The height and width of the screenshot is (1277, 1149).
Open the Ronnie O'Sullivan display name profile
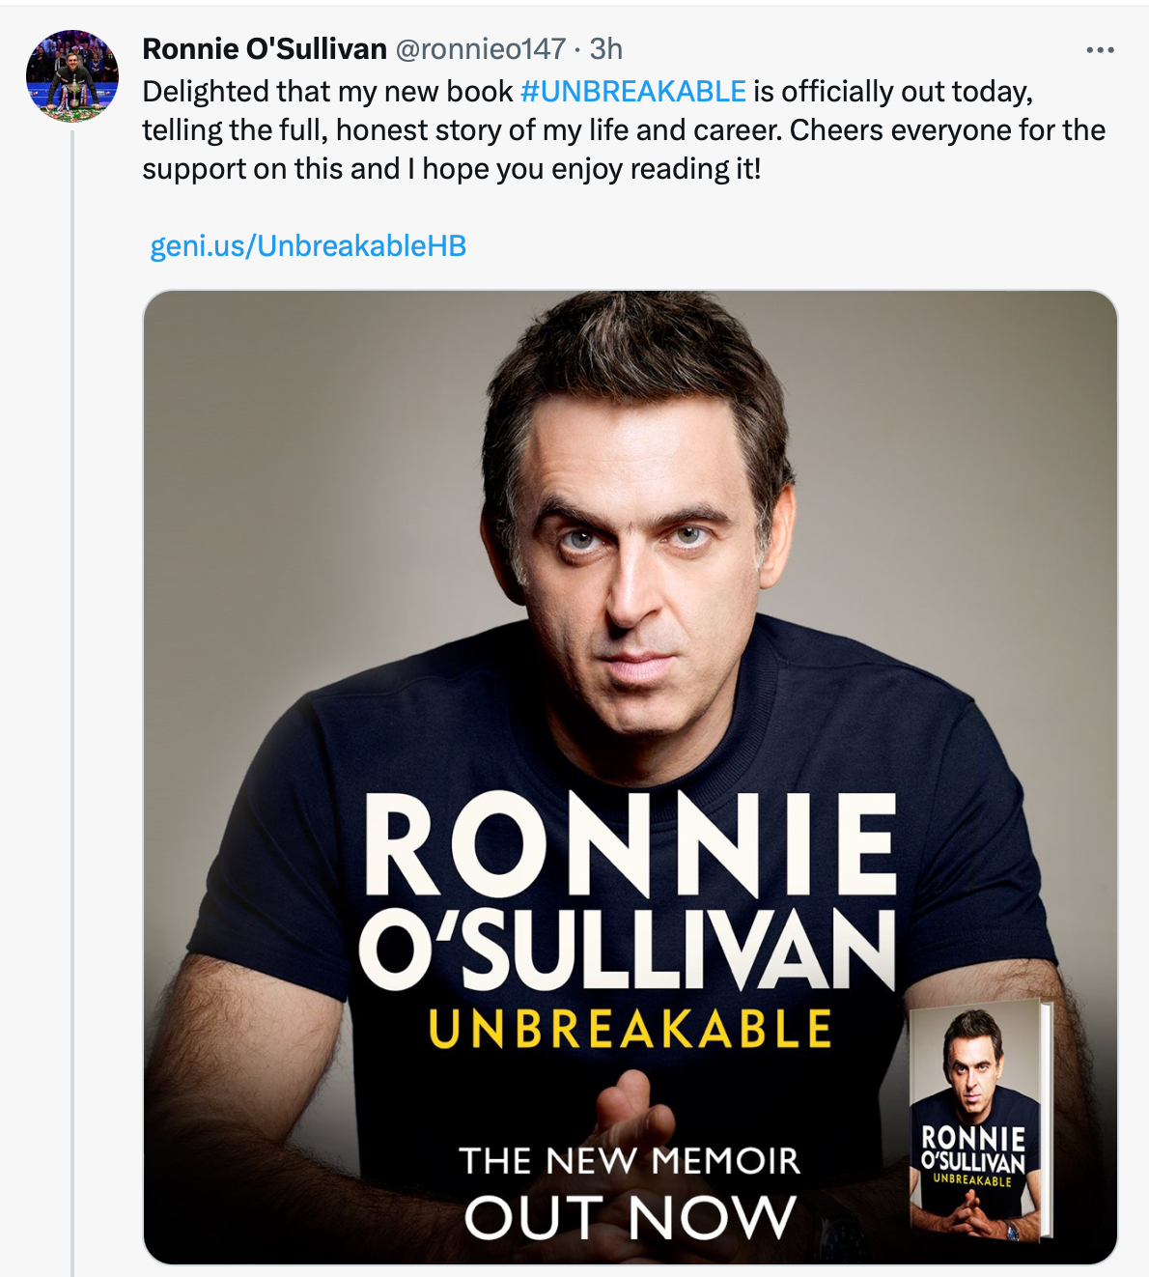pyautogui.click(x=265, y=49)
